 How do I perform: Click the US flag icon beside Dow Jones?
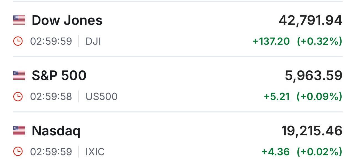coord(19,20)
